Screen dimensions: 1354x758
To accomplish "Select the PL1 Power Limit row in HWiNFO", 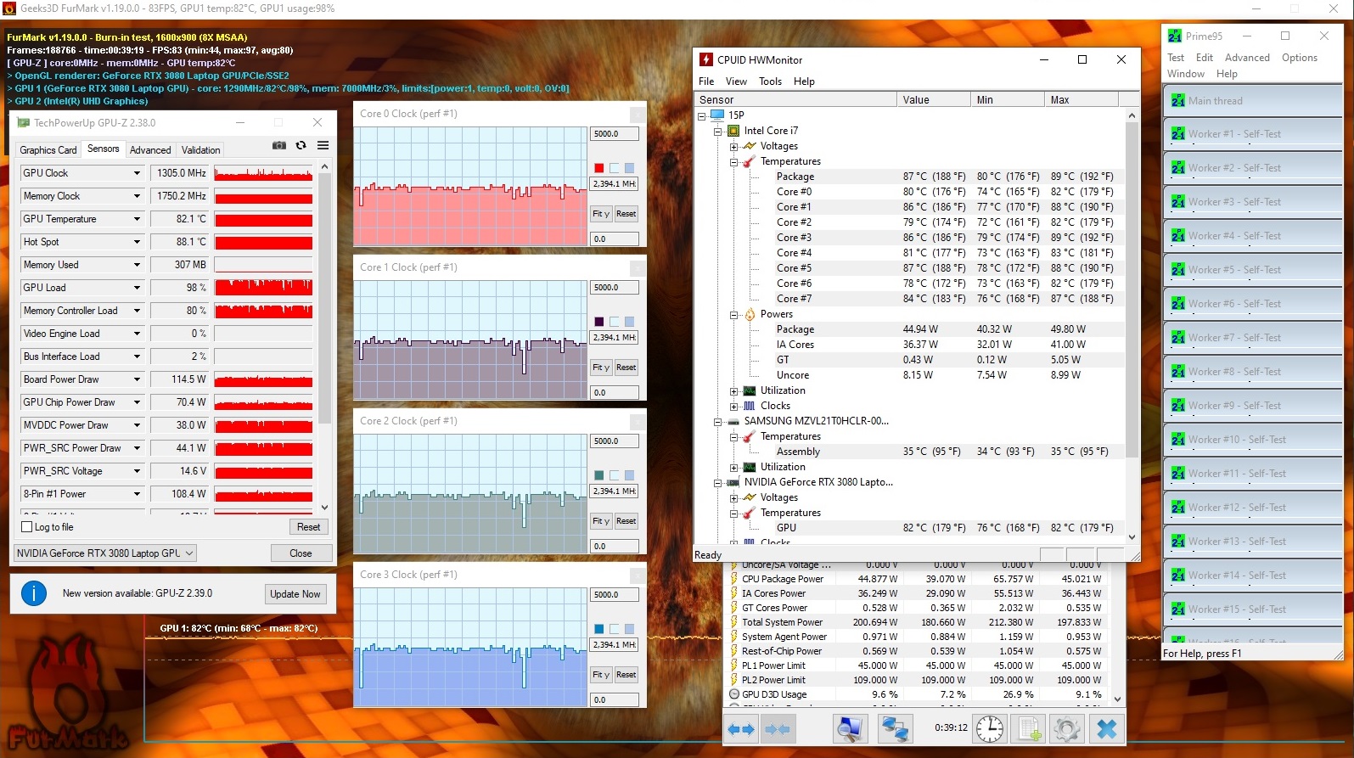I will [x=917, y=665].
